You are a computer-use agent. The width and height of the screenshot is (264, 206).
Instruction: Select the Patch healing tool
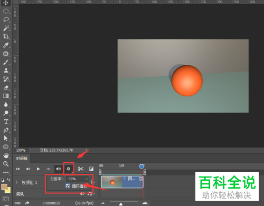tap(6, 54)
